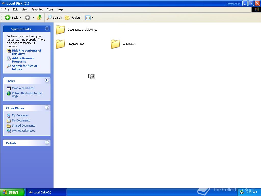Click Search for files or folders link
The width and height of the screenshot is (261, 196).
(25, 67)
